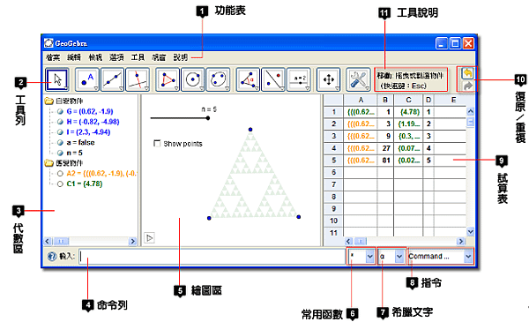Pick the Angle tool
The image size is (529, 322).
point(248,79)
